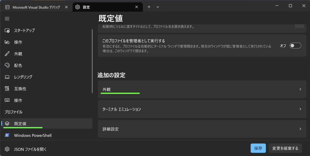Open the hamburger navigation menu
310x156 pixels.
click(x=7, y=19)
